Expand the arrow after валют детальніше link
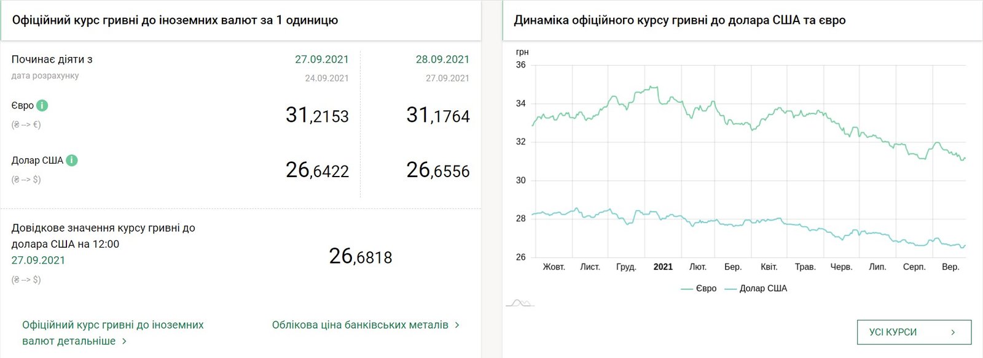This screenshot has height=358, width=983. tap(125, 340)
